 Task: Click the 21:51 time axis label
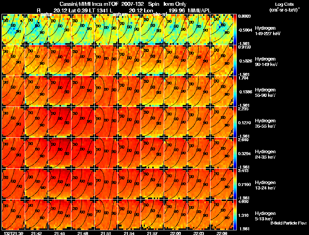click(106, 233)
